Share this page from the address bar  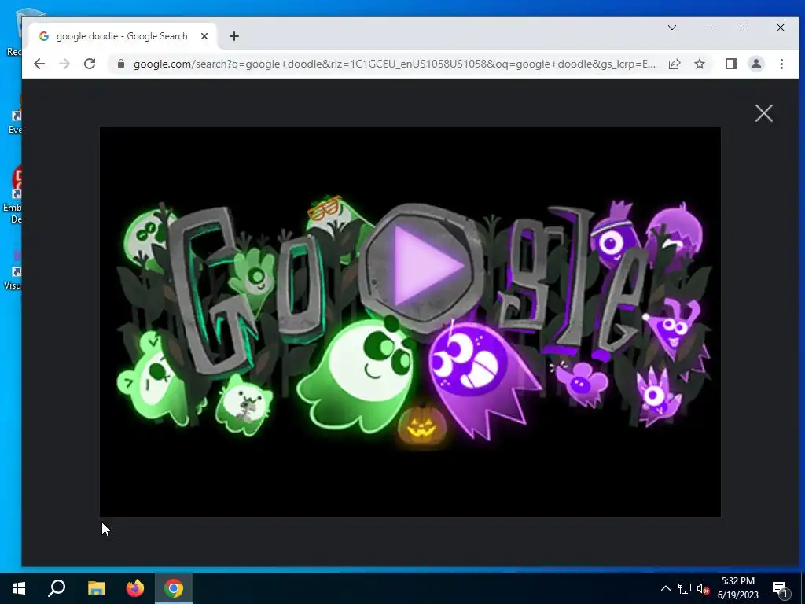(x=675, y=64)
